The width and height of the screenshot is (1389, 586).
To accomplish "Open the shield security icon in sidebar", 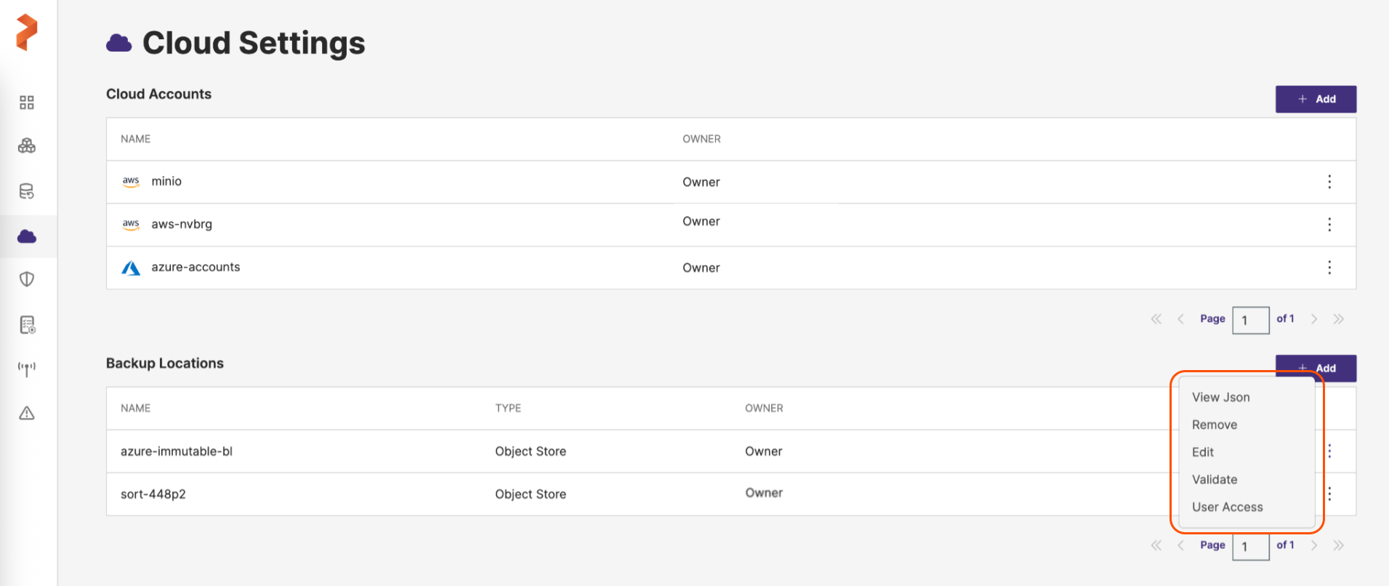I will pyautogui.click(x=27, y=279).
